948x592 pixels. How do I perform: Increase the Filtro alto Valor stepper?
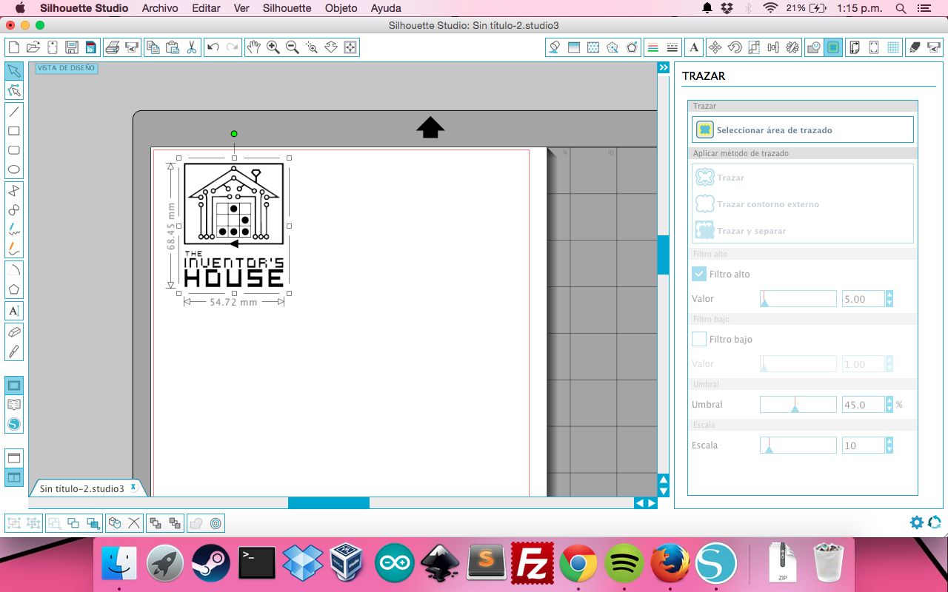pyautogui.click(x=889, y=295)
